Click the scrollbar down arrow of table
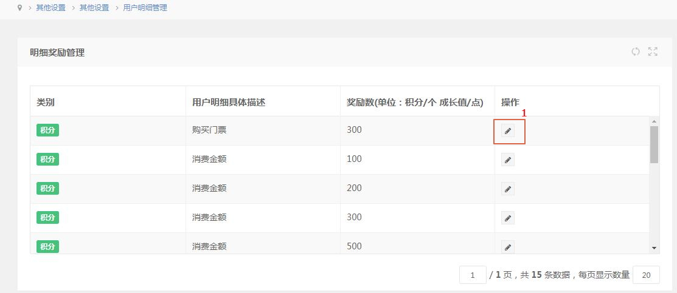 [654, 248]
